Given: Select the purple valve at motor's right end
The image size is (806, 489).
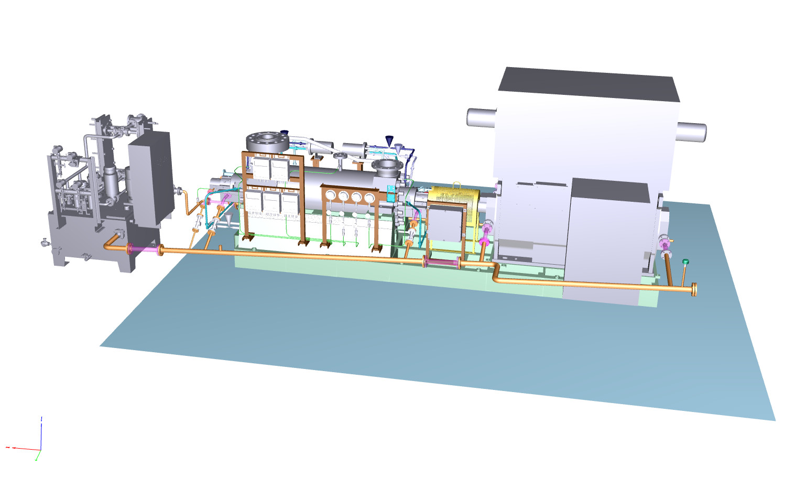Looking at the screenshot, I should [x=666, y=246].
